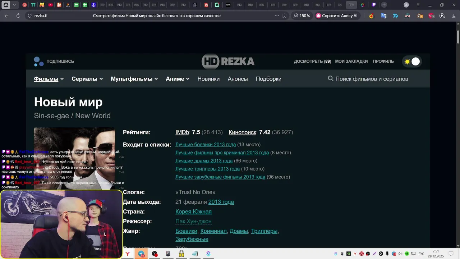The height and width of the screenshot is (259, 460).
Task: Click the tray volume speaker icon
Action: coord(400,254)
